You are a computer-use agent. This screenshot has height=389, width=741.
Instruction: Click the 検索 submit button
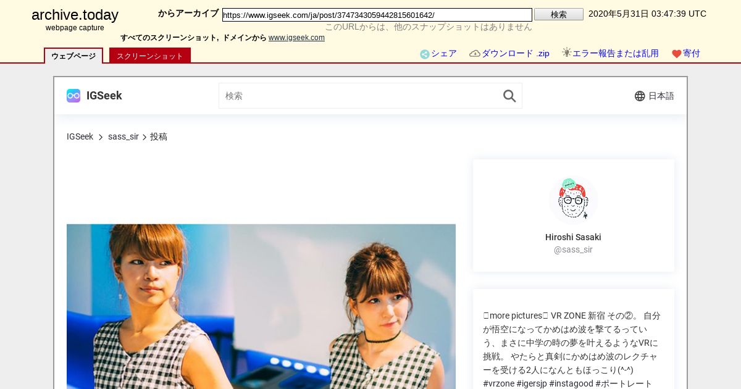(559, 14)
